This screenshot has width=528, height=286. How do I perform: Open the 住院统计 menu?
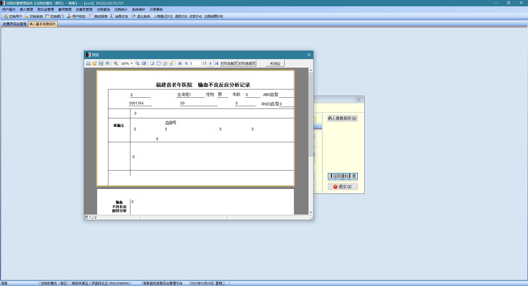[121, 10]
